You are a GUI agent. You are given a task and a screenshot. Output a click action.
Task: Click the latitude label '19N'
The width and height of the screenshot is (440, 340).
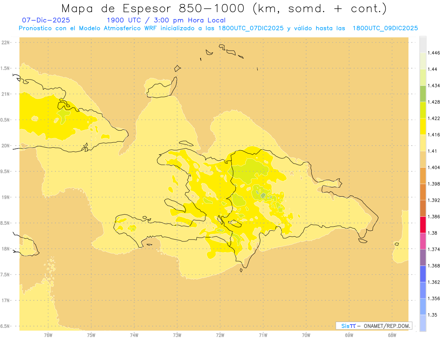[6, 197]
